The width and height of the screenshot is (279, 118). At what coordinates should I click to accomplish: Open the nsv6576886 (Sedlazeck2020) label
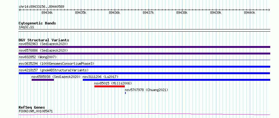coord(43,50)
